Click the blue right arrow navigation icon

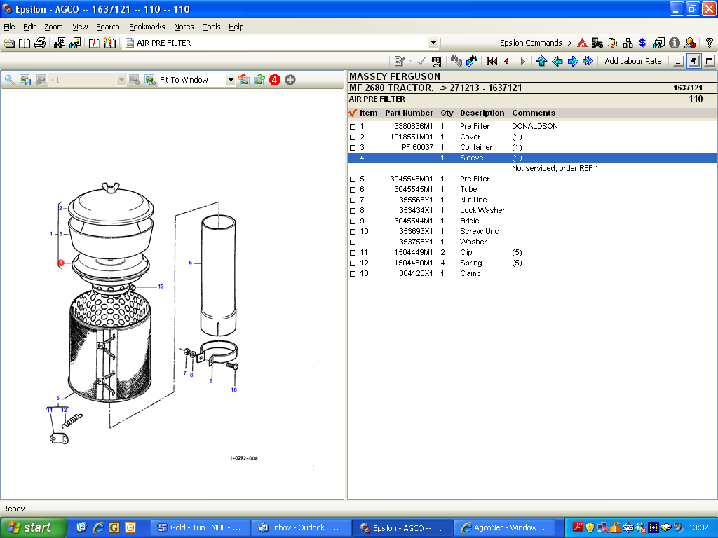(573, 62)
